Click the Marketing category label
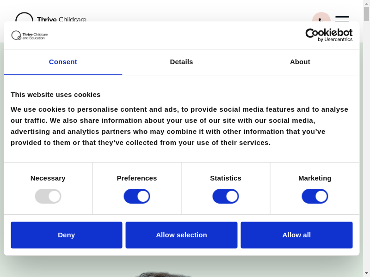The width and height of the screenshot is (370, 277). 315,178
